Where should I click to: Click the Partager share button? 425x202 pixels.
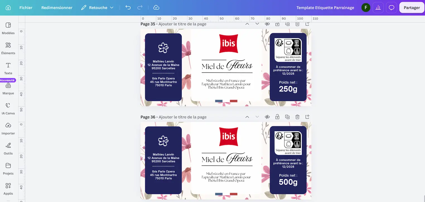click(x=412, y=8)
